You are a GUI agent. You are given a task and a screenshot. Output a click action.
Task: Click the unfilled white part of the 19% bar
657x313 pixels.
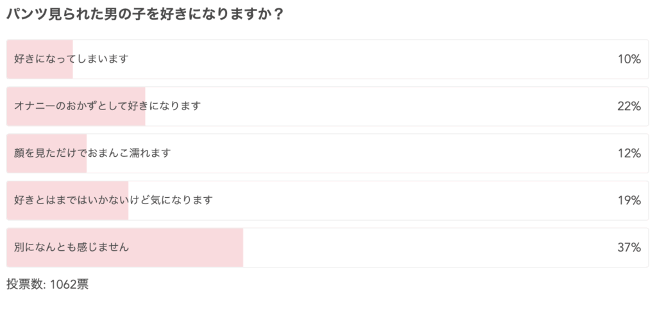[388, 200]
